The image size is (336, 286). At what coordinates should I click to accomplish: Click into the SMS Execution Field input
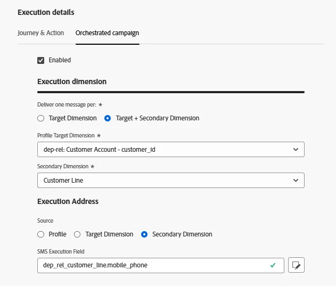(161, 265)
